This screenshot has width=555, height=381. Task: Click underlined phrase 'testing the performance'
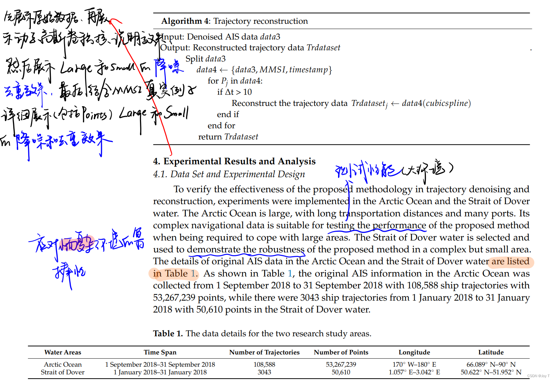point(376,225)
